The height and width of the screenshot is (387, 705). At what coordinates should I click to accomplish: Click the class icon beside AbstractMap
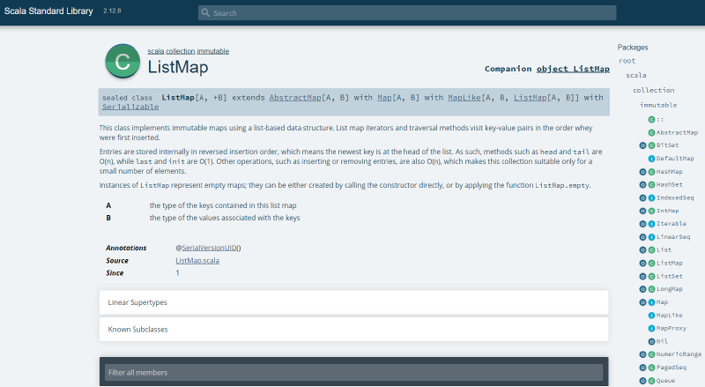tap(651, 132)
